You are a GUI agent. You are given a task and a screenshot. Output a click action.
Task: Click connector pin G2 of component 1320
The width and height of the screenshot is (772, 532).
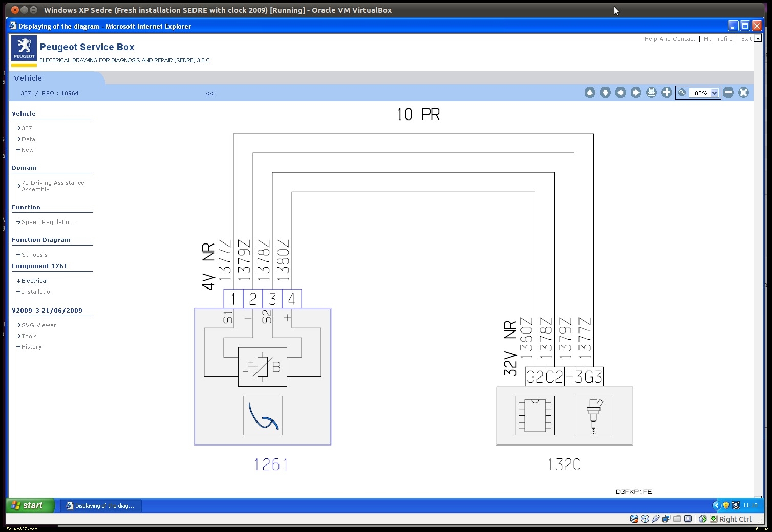point(535,377)
